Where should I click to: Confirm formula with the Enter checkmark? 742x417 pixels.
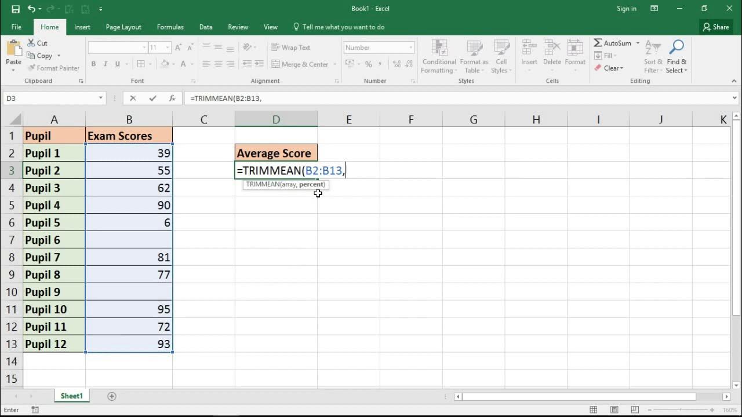tap(152, 98)
